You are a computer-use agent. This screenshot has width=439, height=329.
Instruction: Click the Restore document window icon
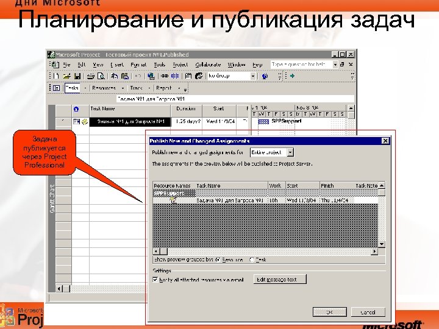342,65
